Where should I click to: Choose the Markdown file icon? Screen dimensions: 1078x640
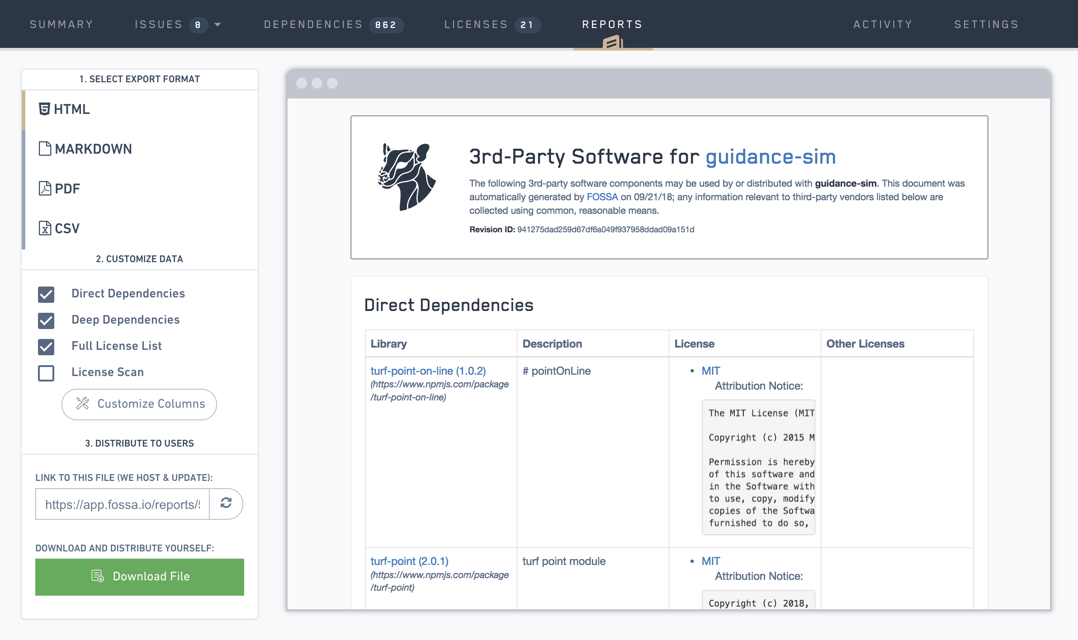point(45,149)
